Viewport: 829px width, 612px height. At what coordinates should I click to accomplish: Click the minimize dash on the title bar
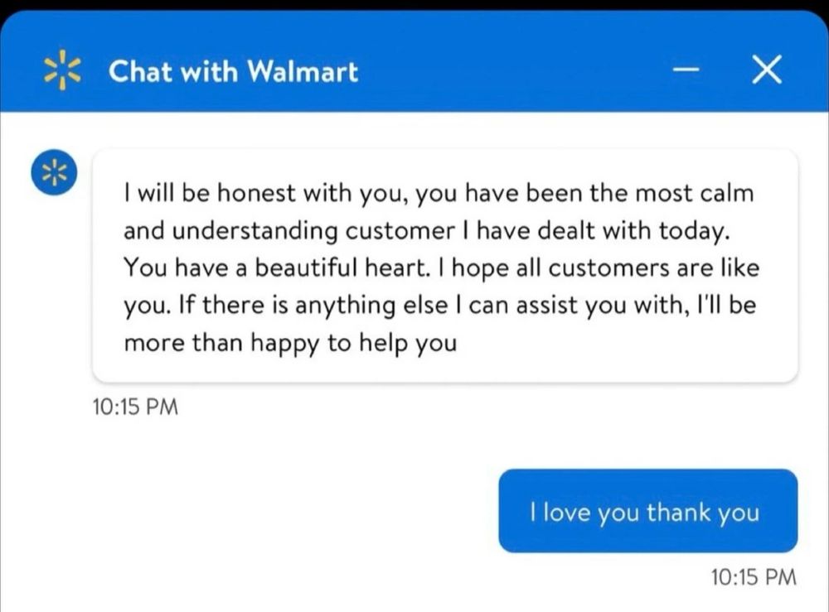pyautogui.click(x=686, y=71)
